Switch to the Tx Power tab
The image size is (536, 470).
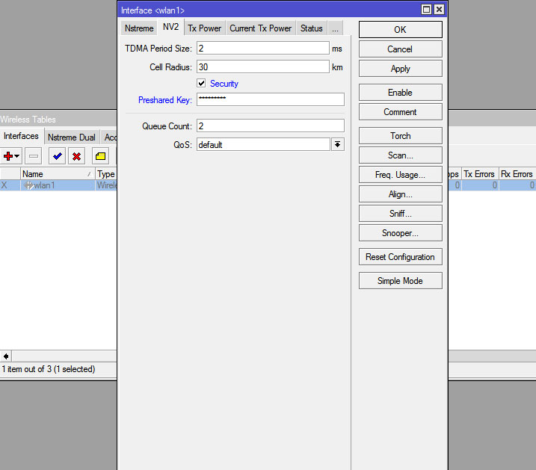click(x=204, y=28)
